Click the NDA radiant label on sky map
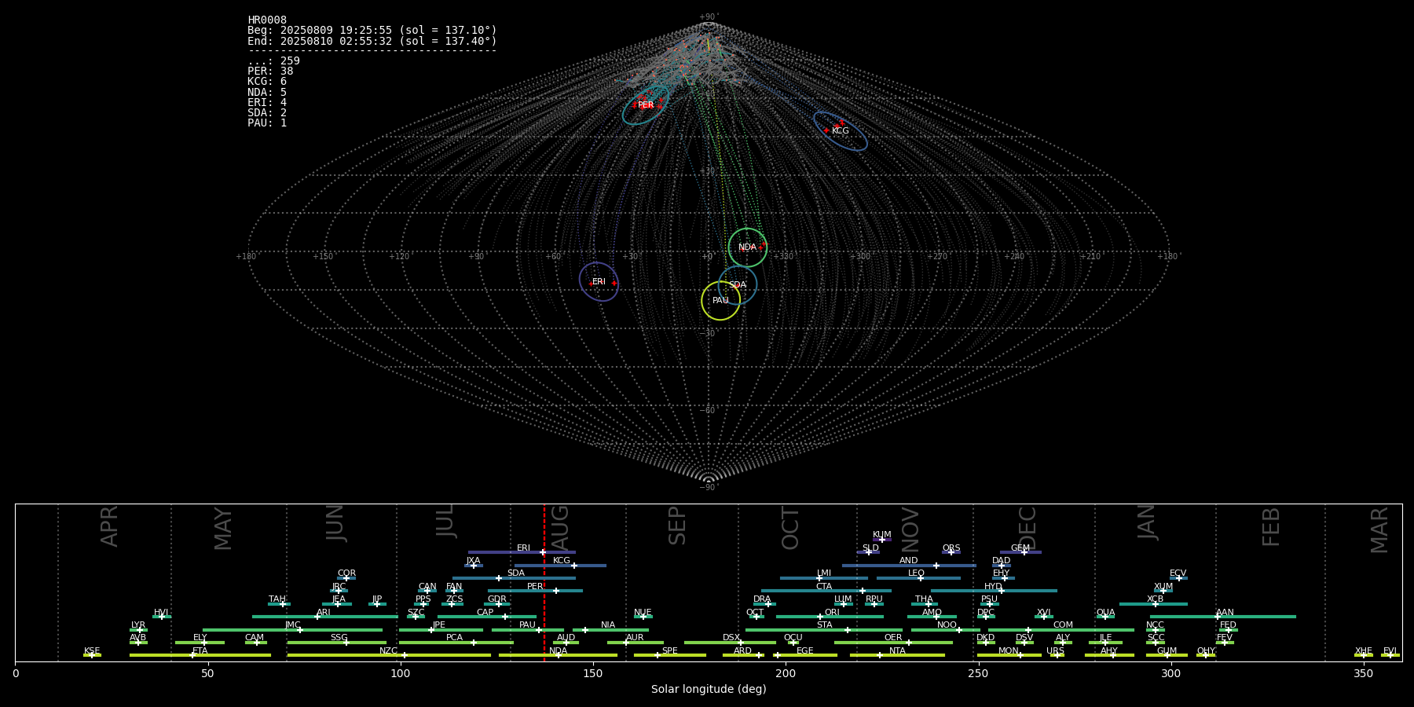1414x707 pixels. pos(747,247)
